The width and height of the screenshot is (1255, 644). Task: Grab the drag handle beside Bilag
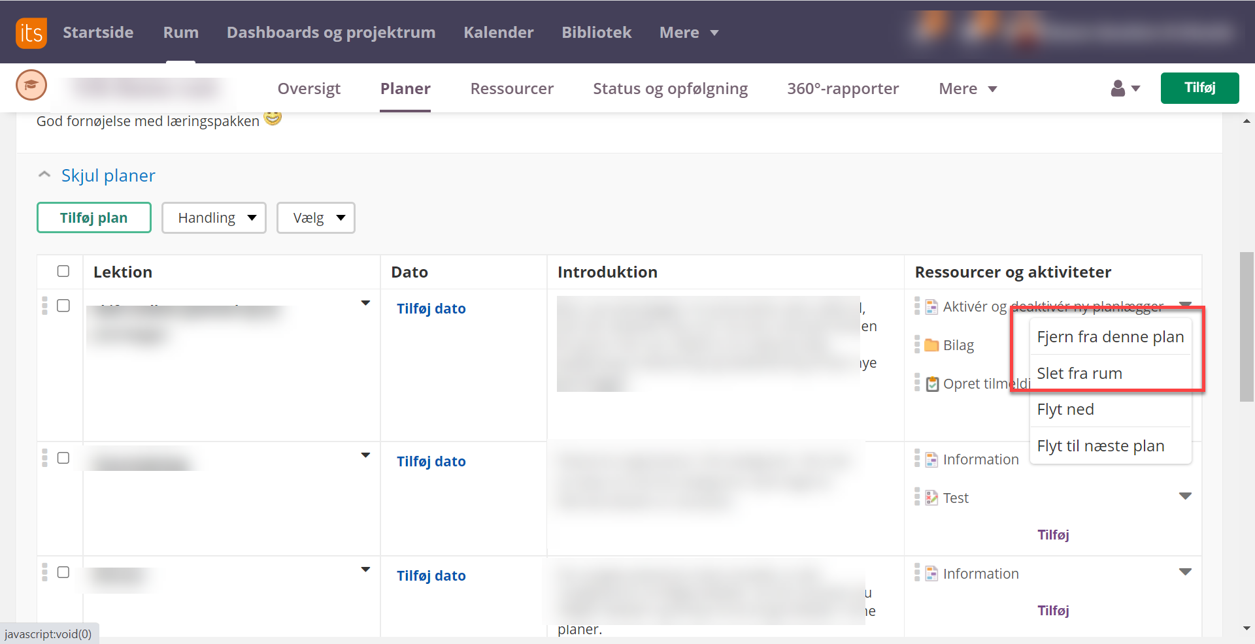coord(917,345)
